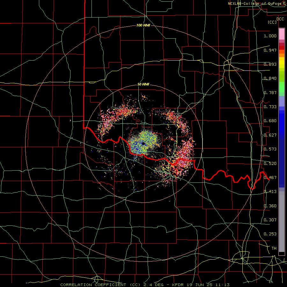287x287 pixels.
Task: Click the 11:13 time stamp
Action: 222,285
